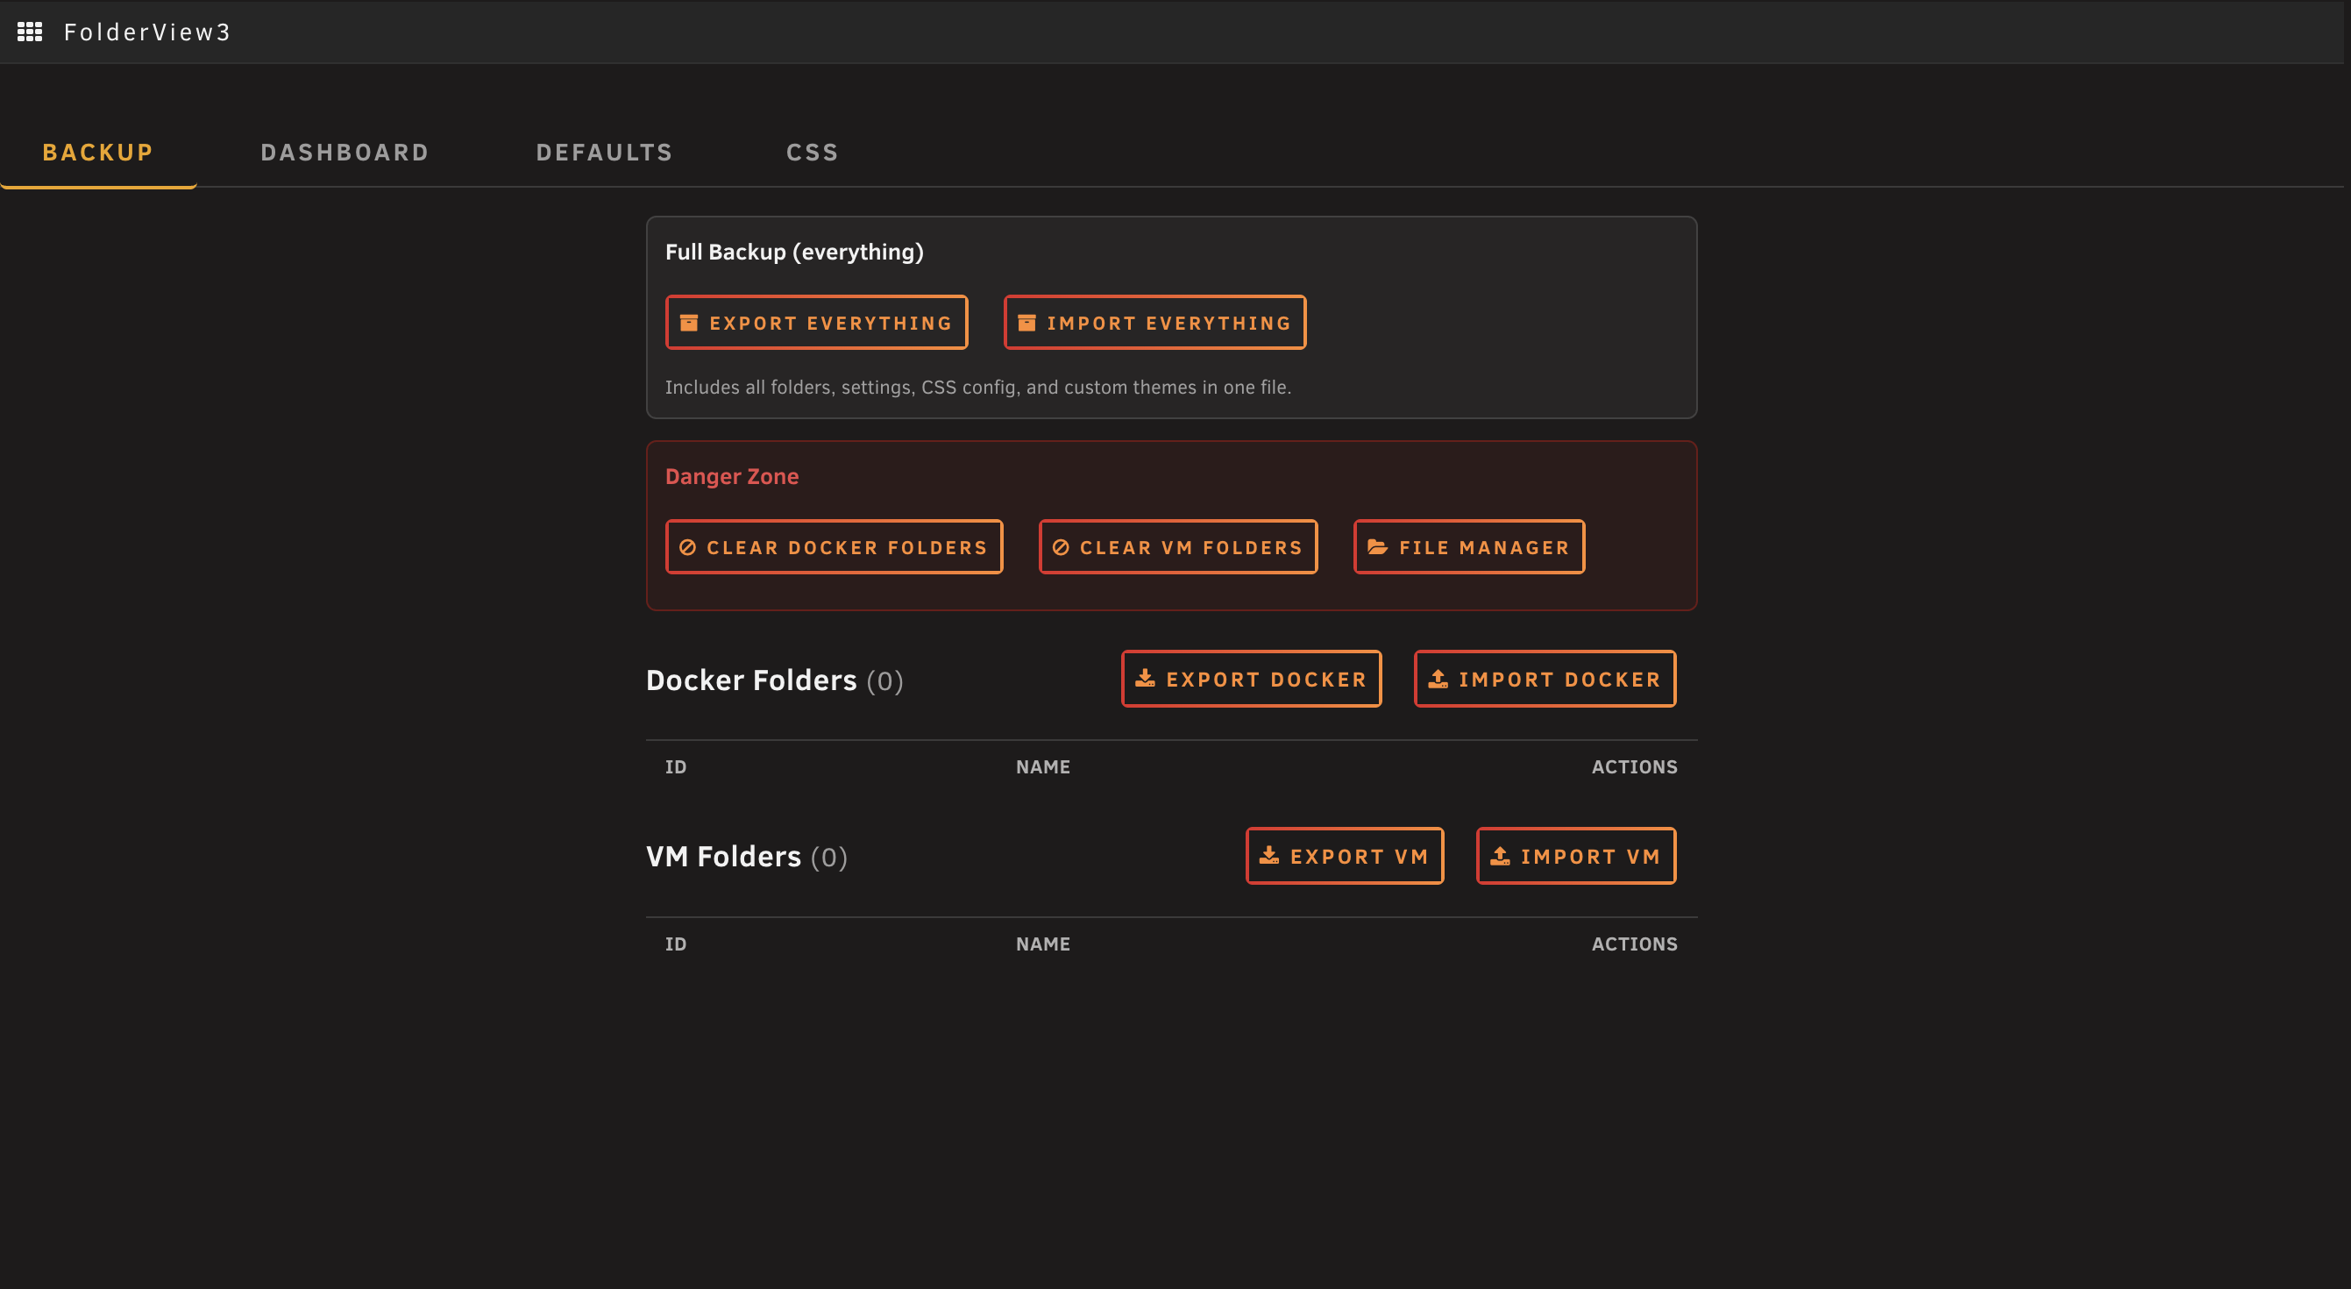2351x1289 pixels.
Task: Click the 'Includes all folders, settings' description text
Action: tap(978, 387)
